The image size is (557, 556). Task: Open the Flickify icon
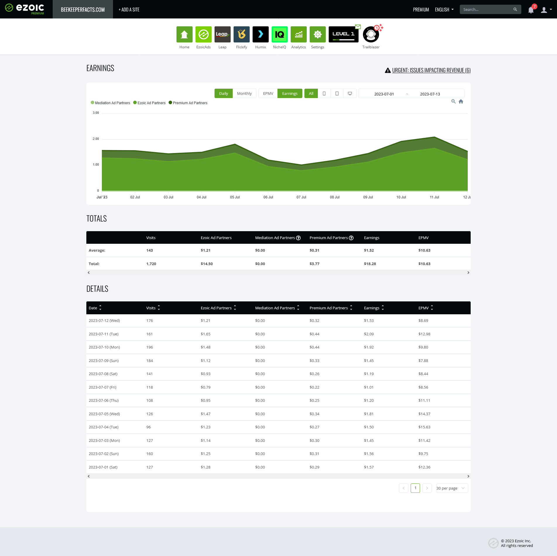[x=241, y=35]
